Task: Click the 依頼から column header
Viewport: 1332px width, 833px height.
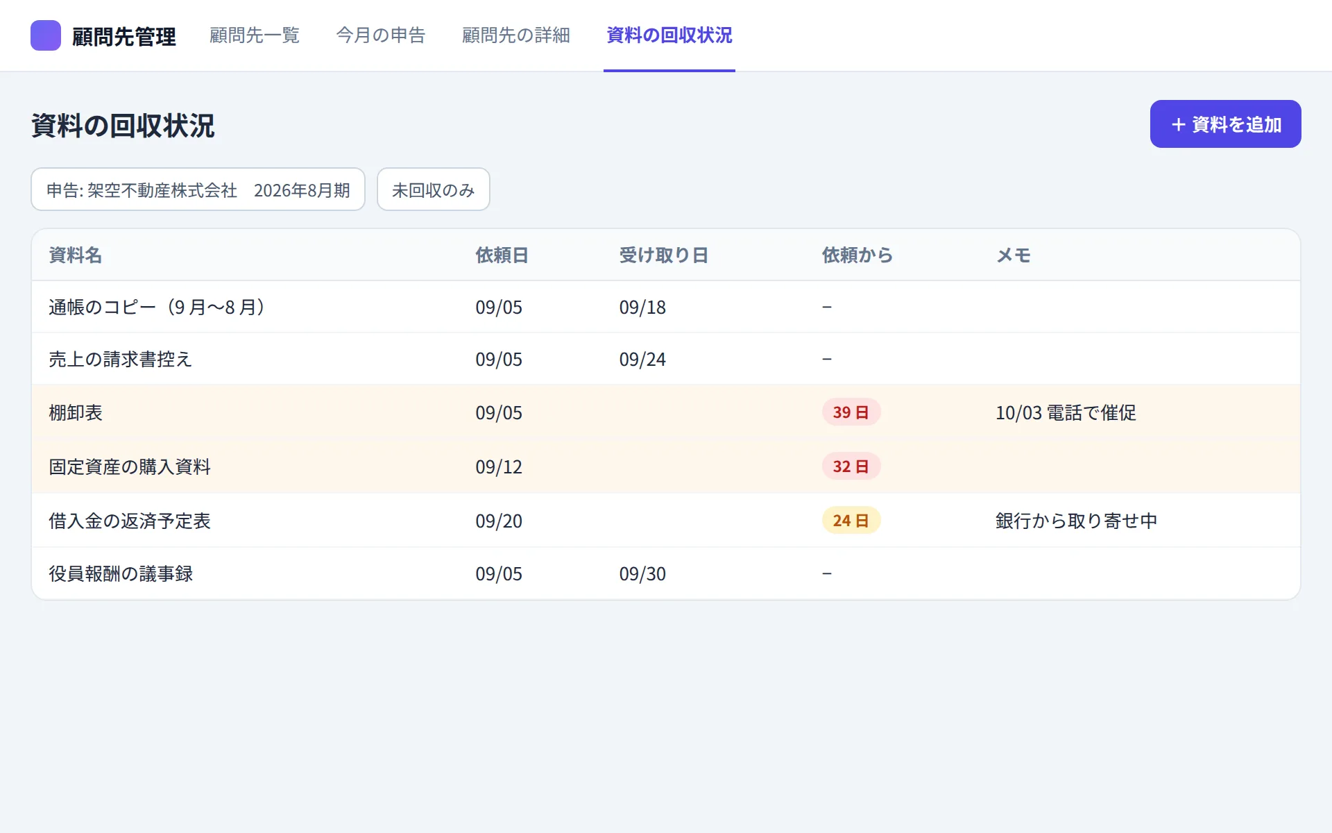Action: coord(857,255)
